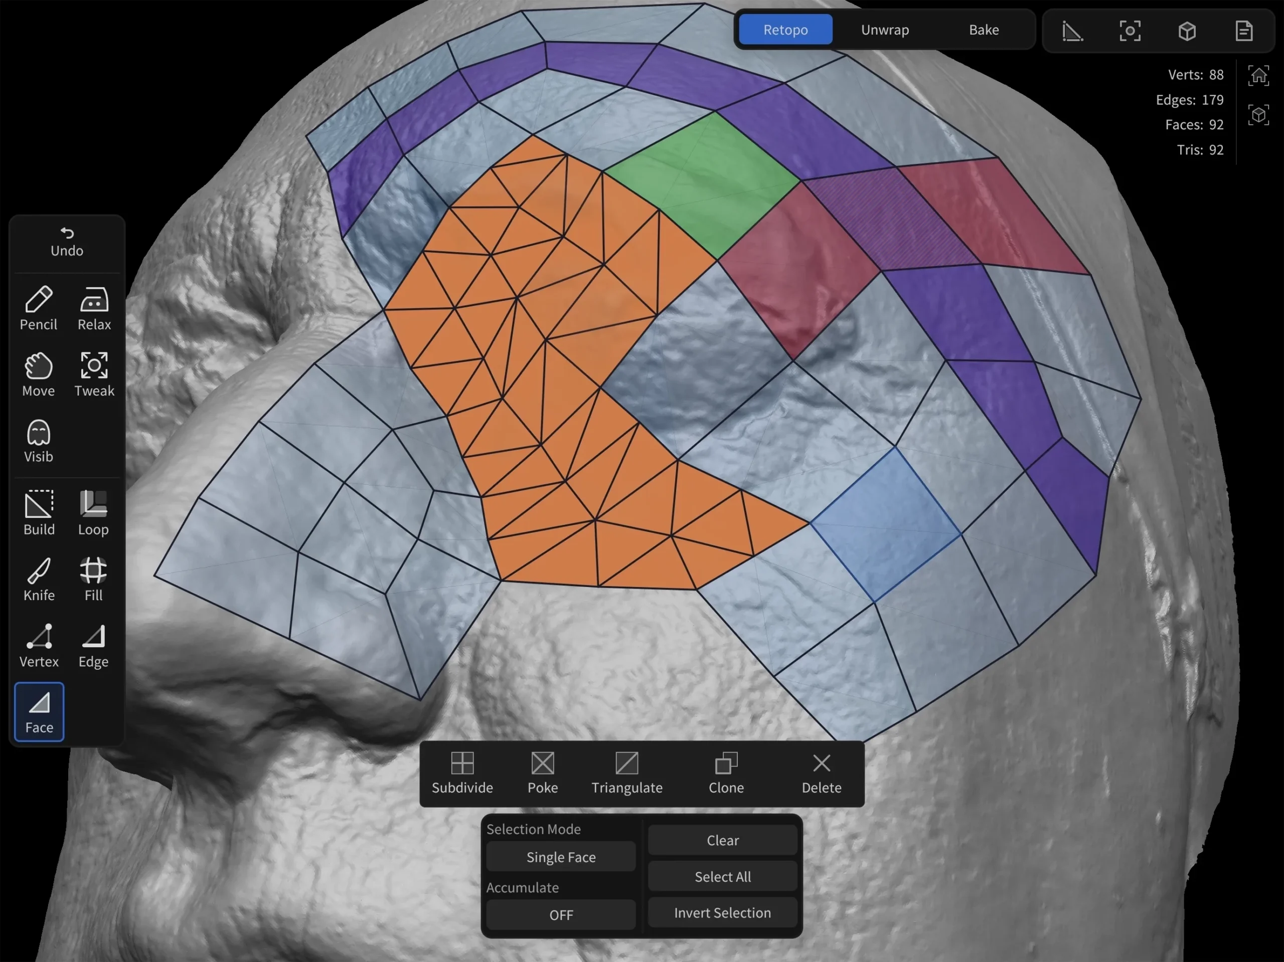Open the 3D cube icon in top bar
The width and height of the screenshot is (1284, 962).
tap(1187, 31)
